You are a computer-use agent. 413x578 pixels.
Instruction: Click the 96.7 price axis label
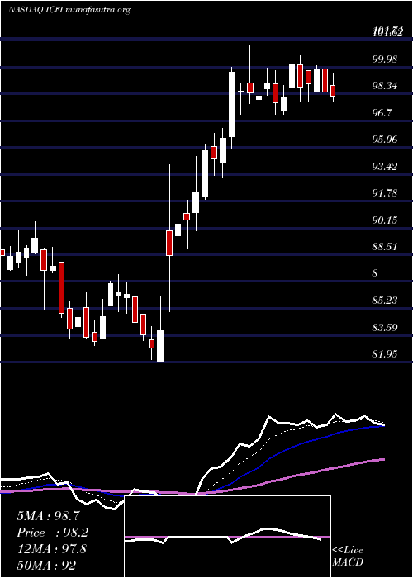[382, 113]
